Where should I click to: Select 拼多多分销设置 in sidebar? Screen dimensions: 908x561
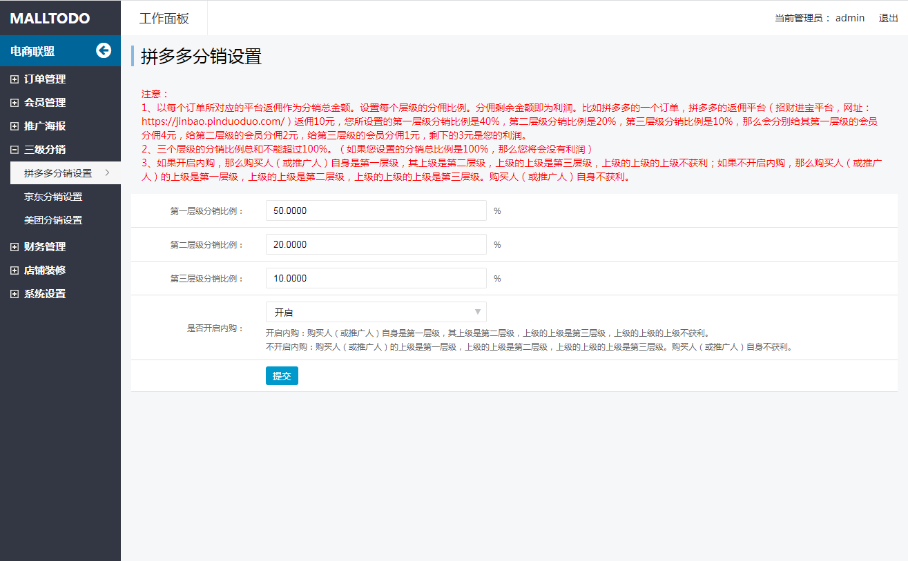(x=66, y=173)
